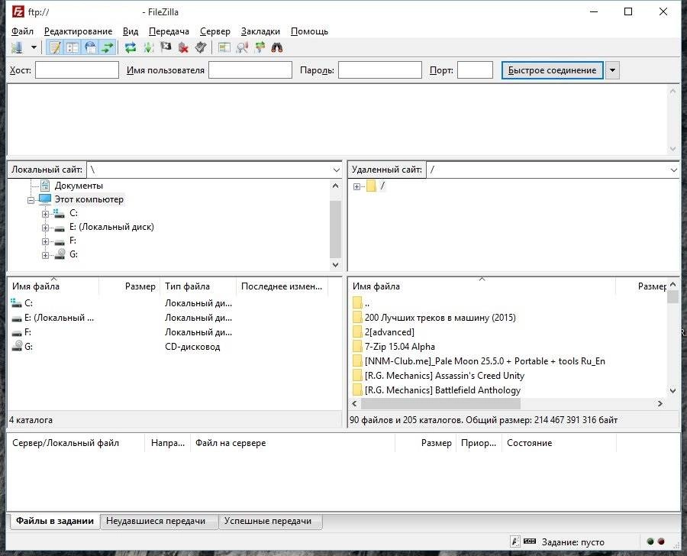Open the Помощь menu
687x556 pixels.
click(309, 31)
